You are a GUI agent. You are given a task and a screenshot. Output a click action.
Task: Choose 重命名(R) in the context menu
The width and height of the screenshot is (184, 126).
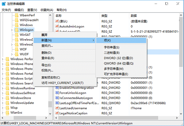[x=65, y=58]
